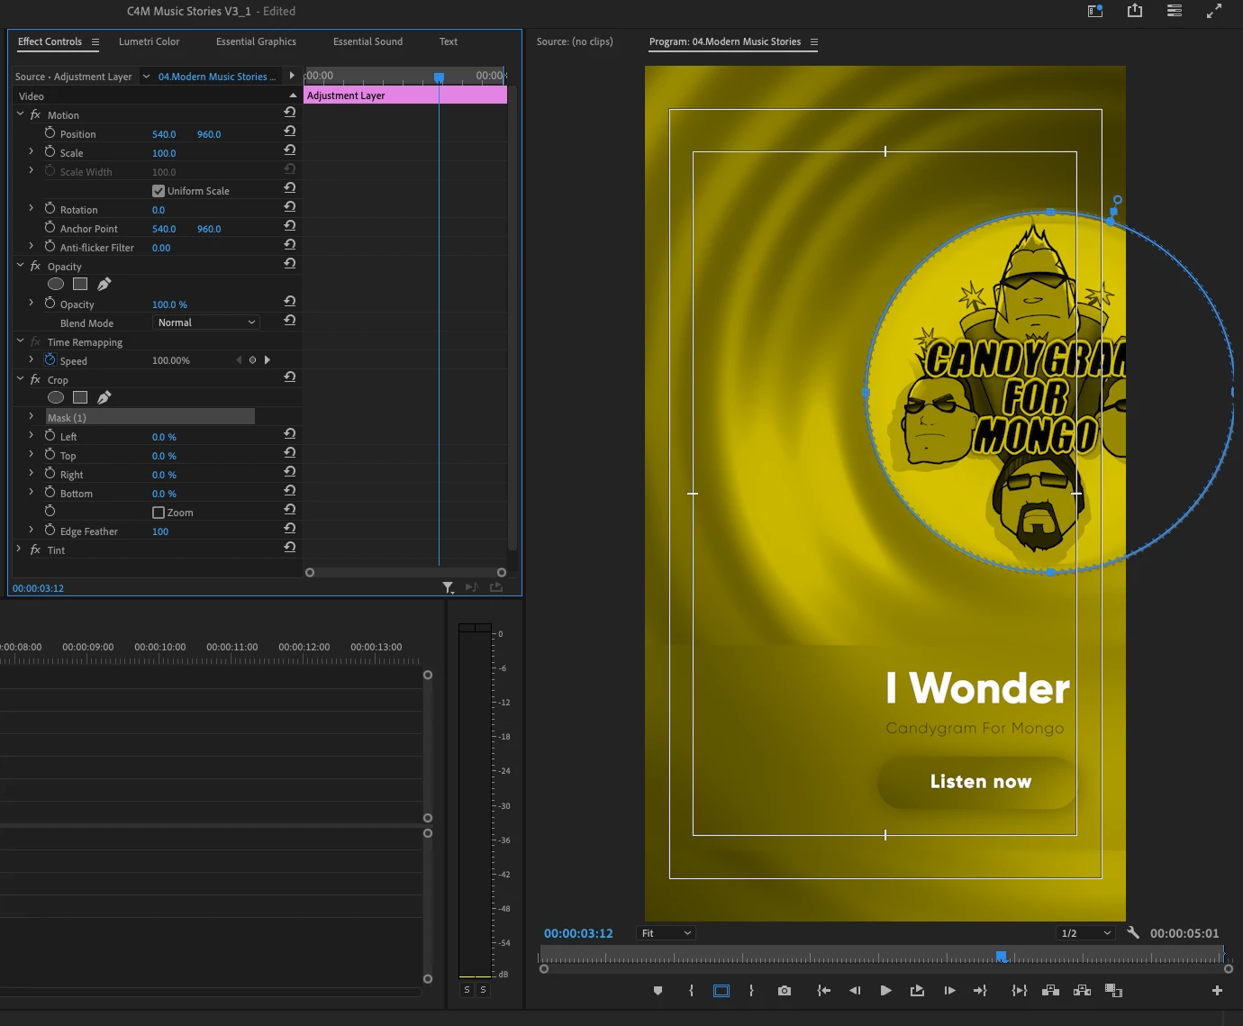The height and width of the screenshot is (1026, 1243).
Task: Create 4-point polygon mask under Crop
Action: click(80, 398)
